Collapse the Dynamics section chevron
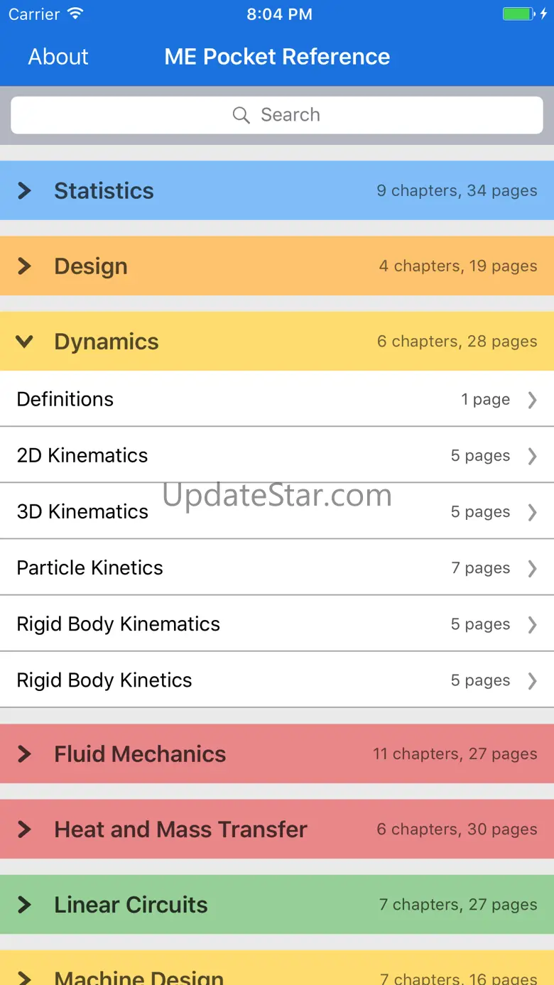The width and height of the screenshot is (554, 985). pyautogui.click(x=25, y=342)
